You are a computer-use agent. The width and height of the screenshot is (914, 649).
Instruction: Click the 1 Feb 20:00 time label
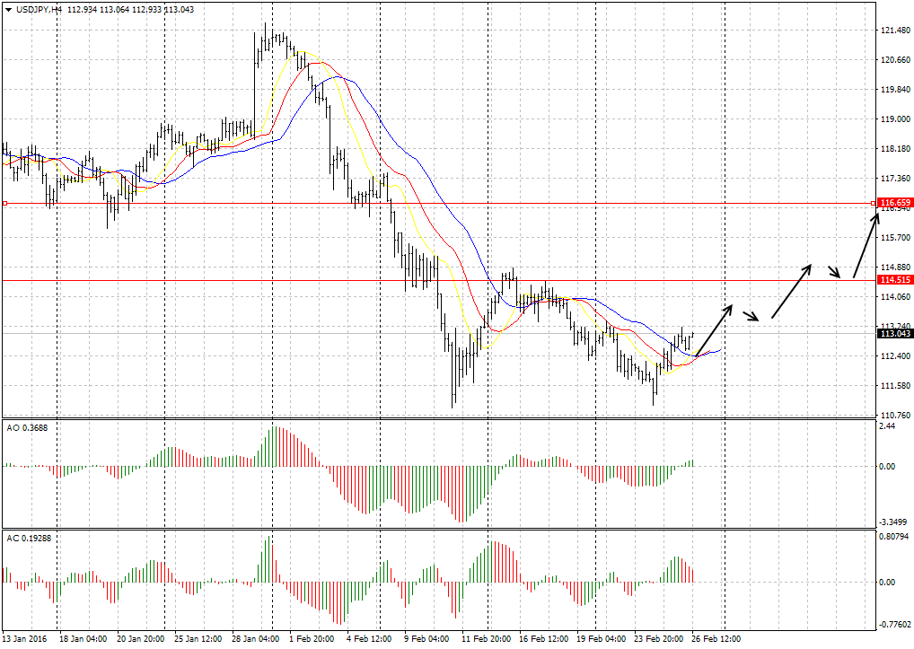312,639
